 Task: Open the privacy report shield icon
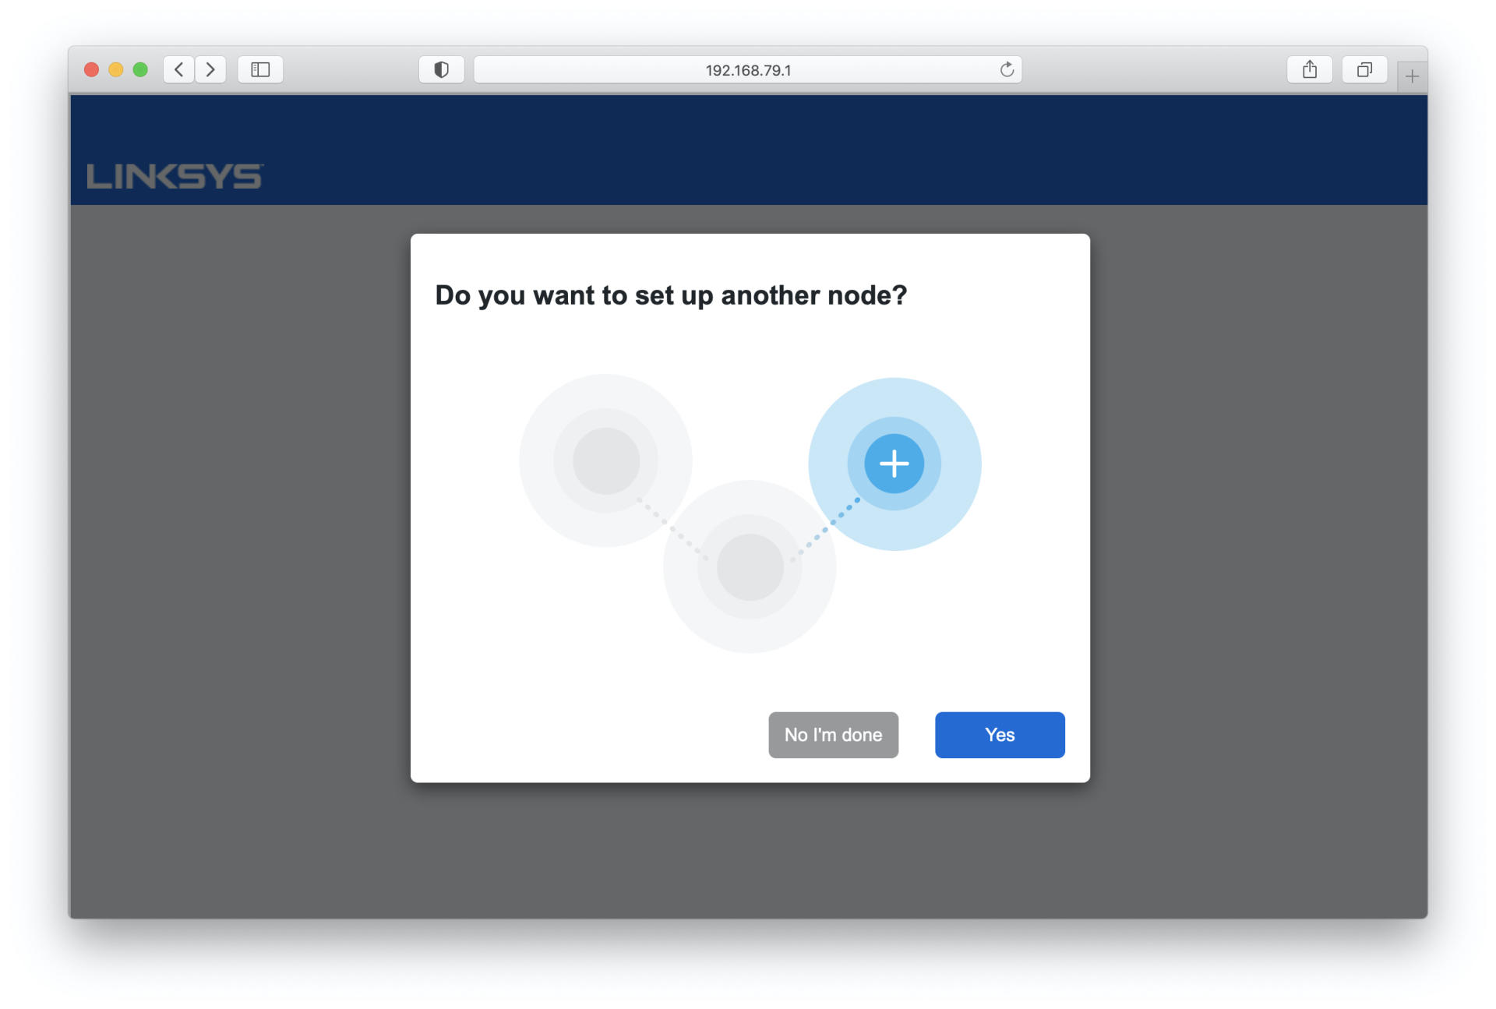click(x=441, y=70)
